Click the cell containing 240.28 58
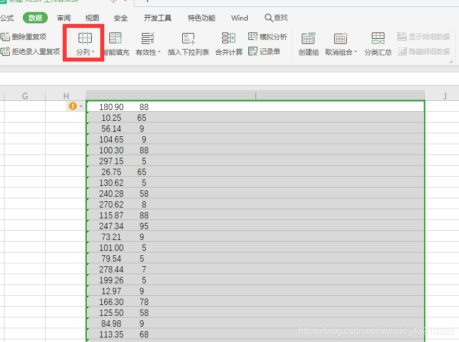Image resolution: width=459 pixels, height=342 pixels. point(256,193)
